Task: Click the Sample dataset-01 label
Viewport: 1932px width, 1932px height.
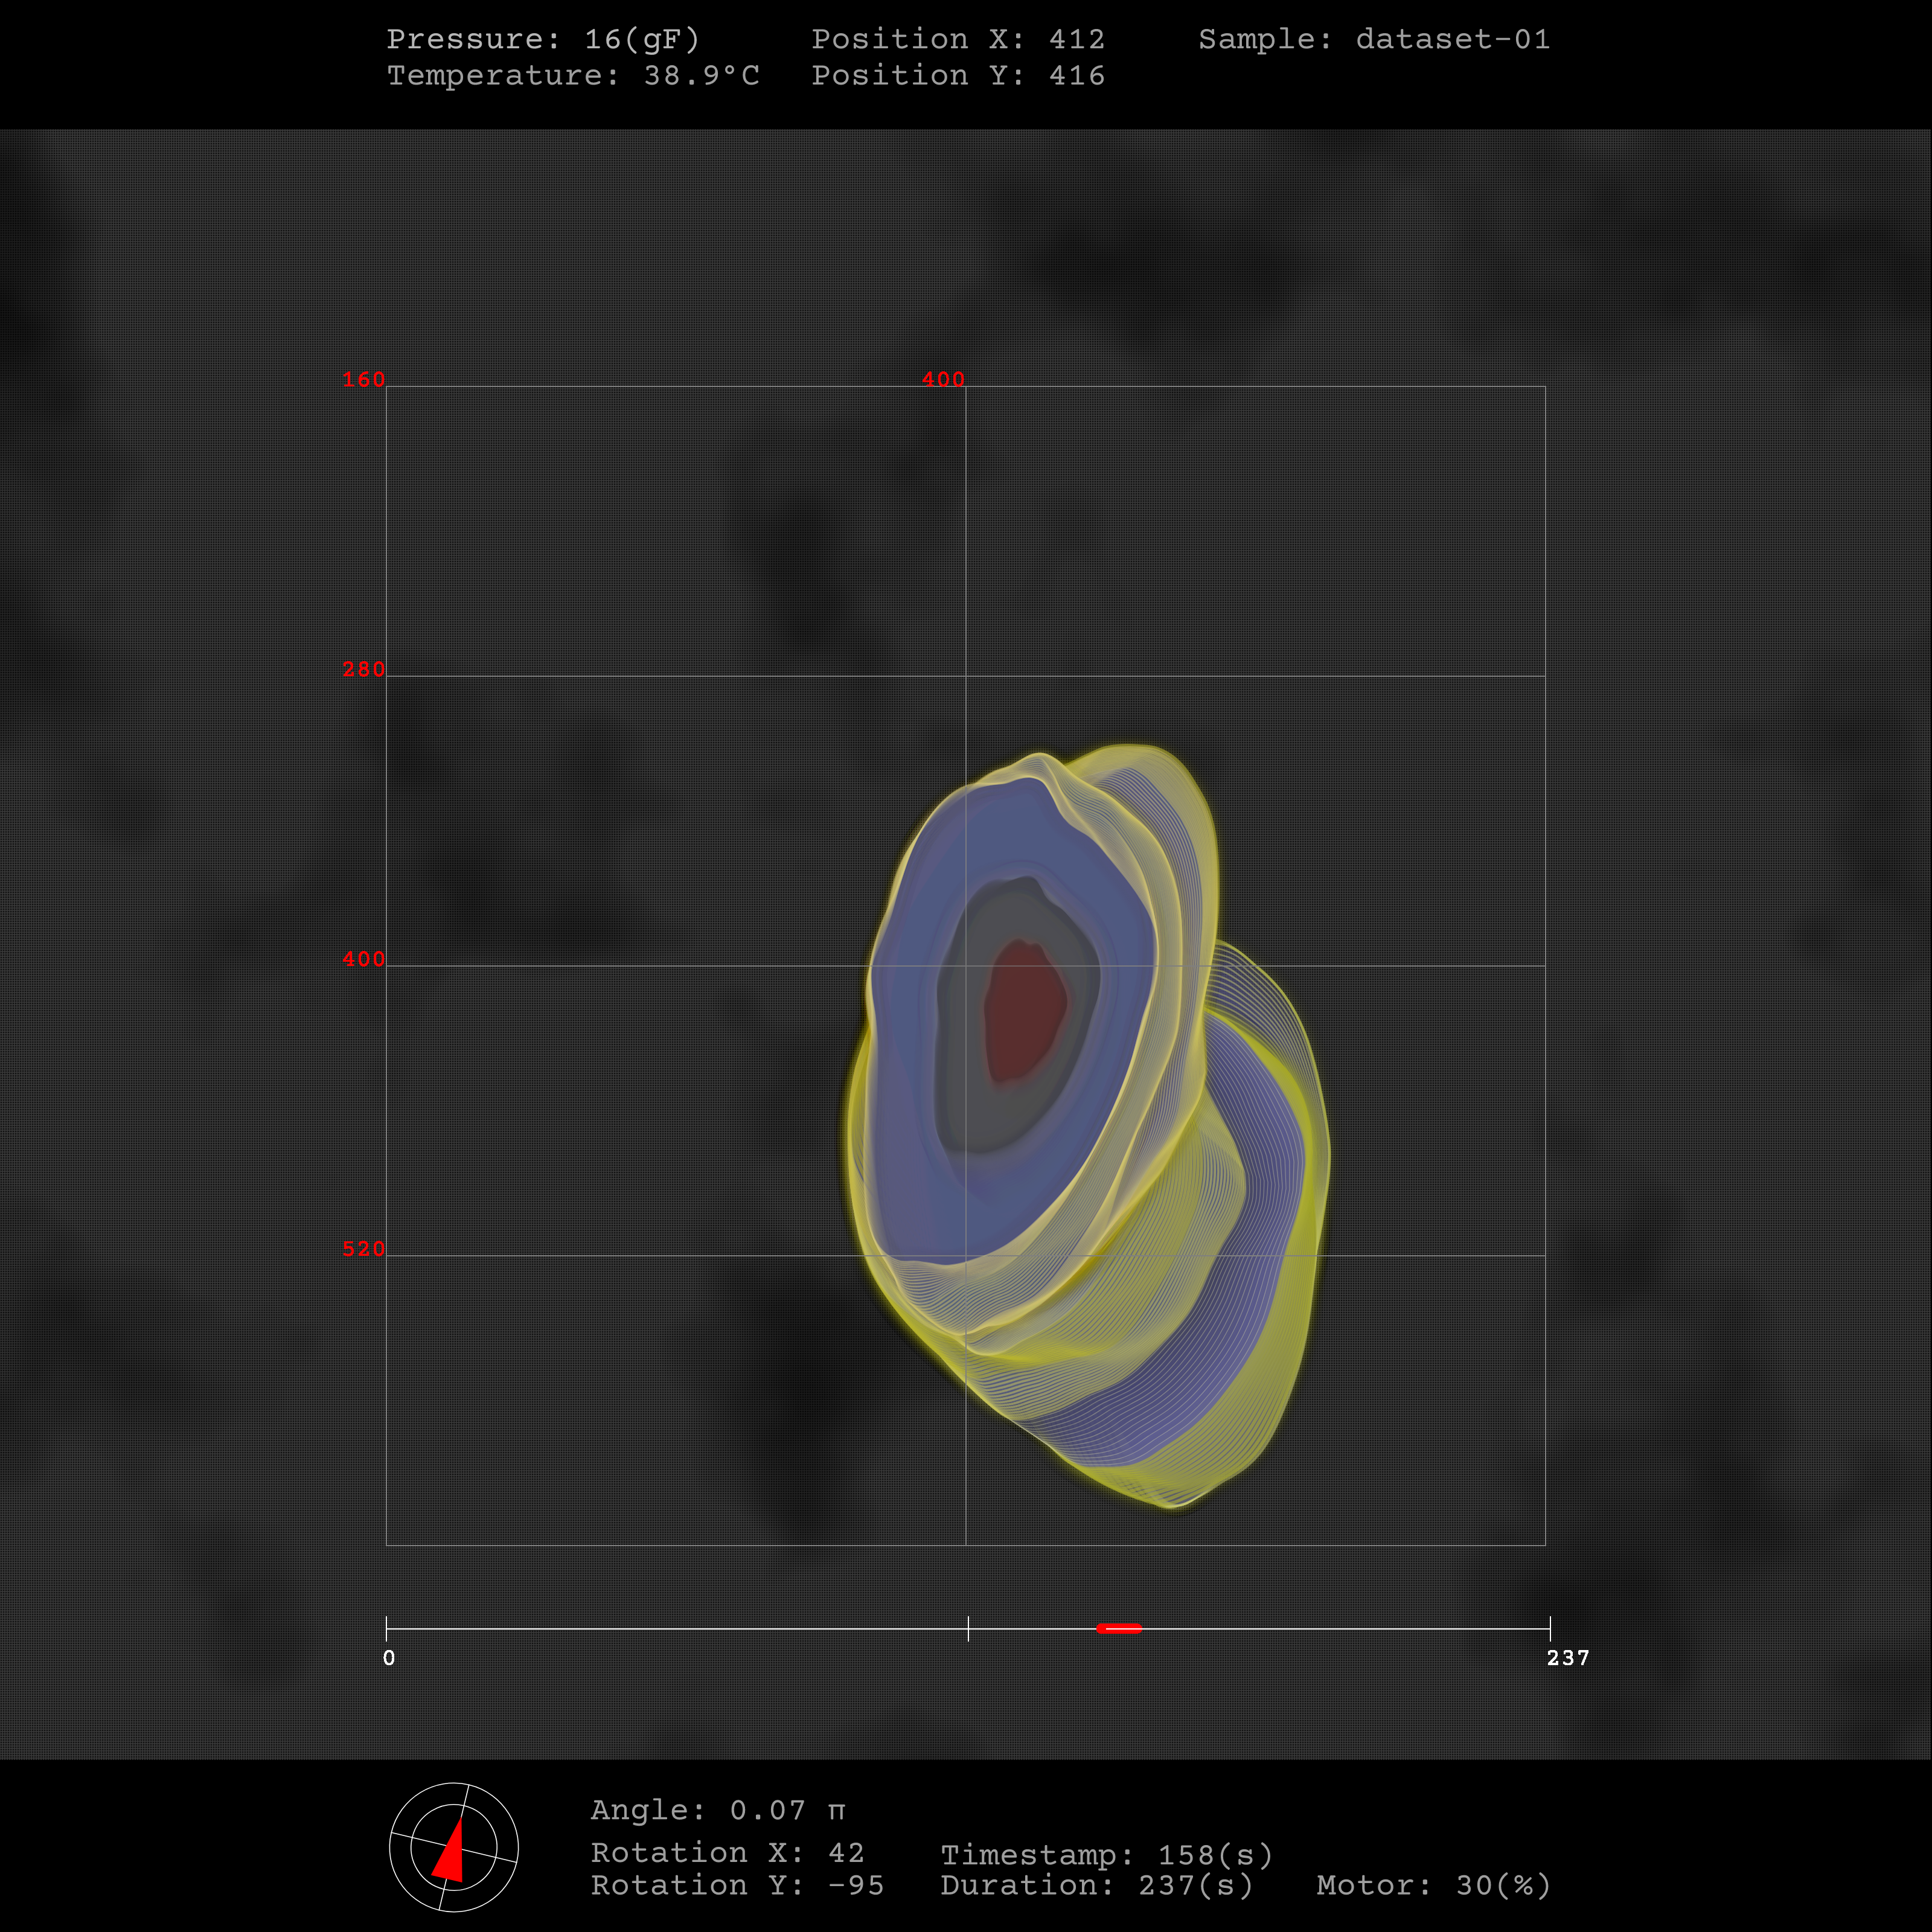Action: tap(1374, 39)
